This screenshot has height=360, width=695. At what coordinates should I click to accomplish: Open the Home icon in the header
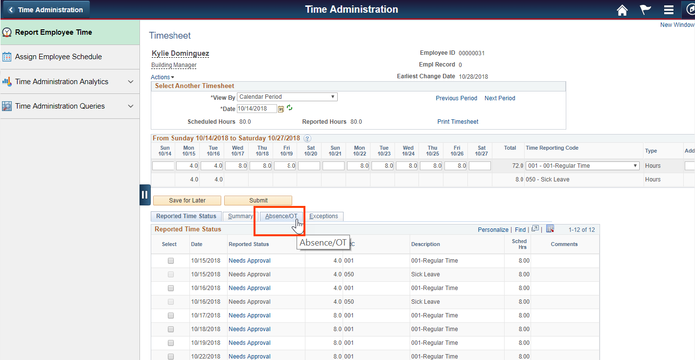click(622, 9)
